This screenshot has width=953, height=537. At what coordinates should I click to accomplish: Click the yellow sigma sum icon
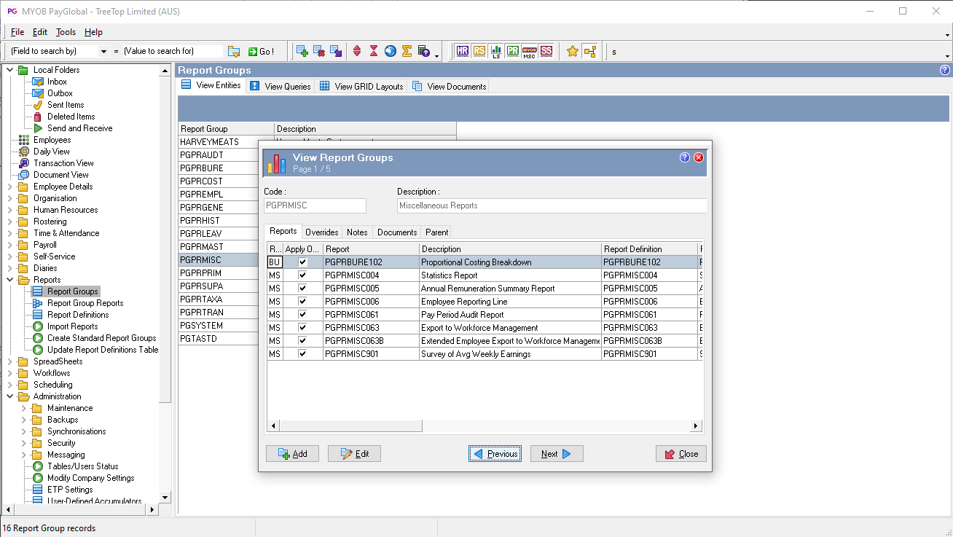point(407,51)
